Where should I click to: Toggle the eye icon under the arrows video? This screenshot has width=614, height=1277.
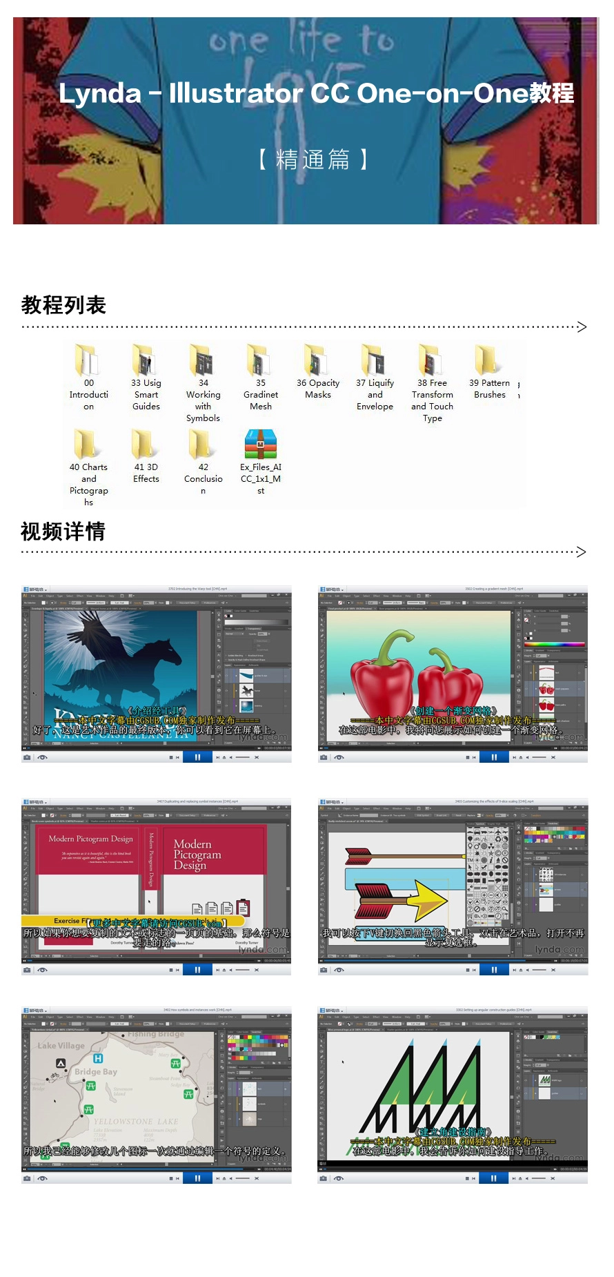[339, 970]
